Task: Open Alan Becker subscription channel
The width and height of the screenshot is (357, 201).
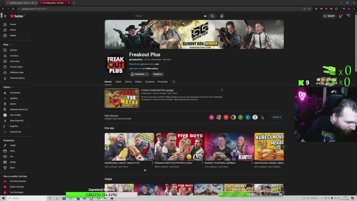Action: pos(16,93)
